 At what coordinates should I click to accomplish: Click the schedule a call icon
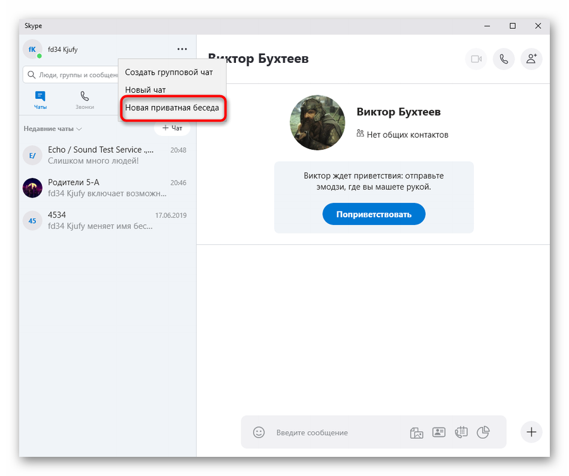coord(461,432)
